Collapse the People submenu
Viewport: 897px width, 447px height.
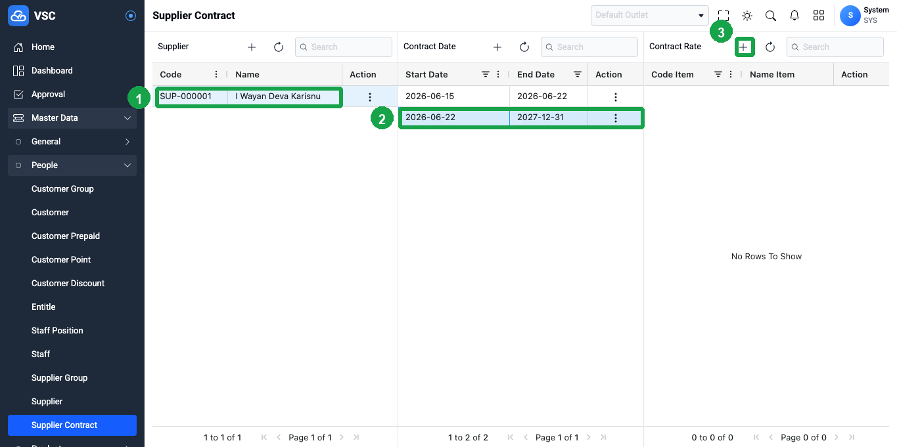(x=72, y=165)
